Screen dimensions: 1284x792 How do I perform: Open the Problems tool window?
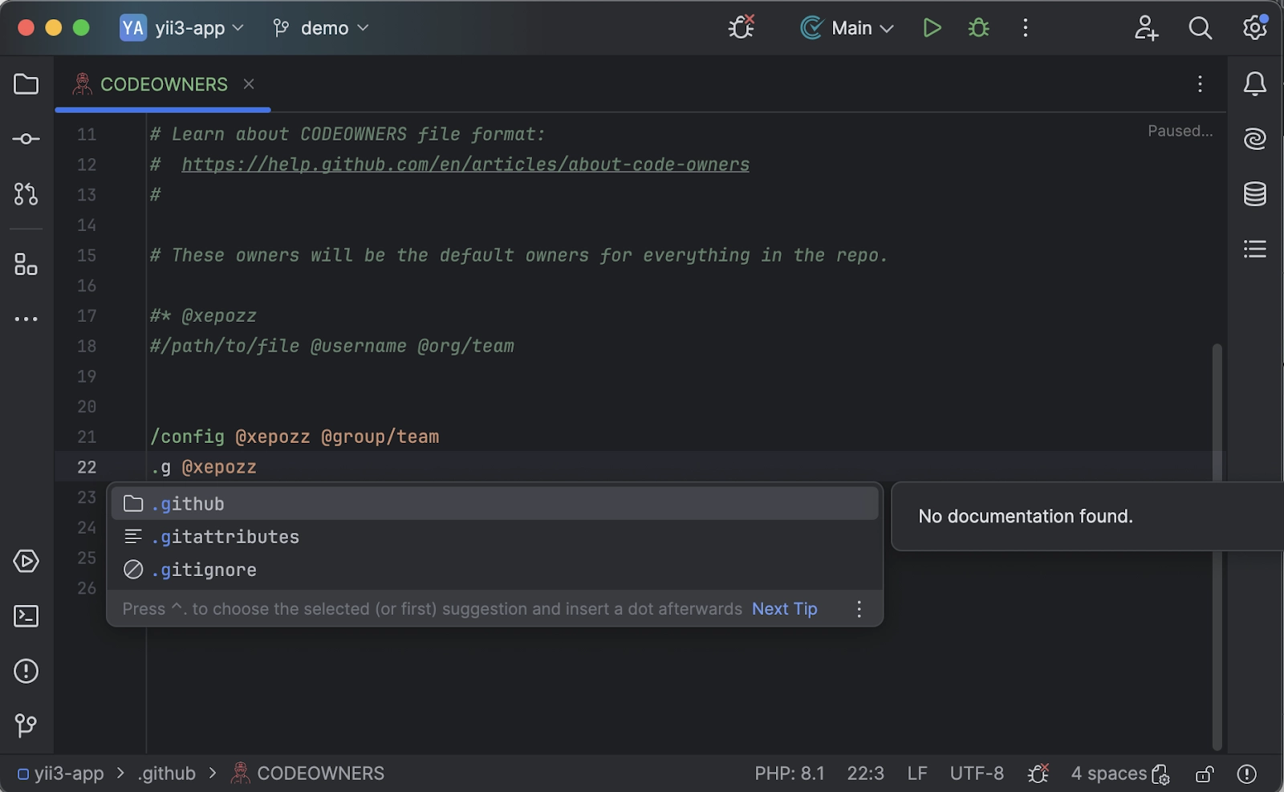click(26, 671)
